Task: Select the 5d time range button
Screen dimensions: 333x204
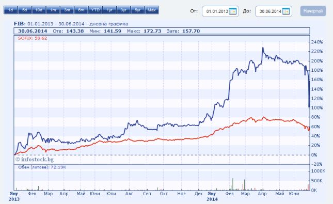Action: (25, 10)
